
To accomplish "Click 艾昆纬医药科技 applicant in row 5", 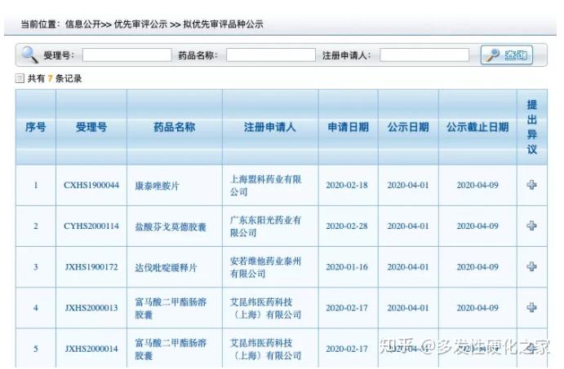I will (x=266, y=349).
